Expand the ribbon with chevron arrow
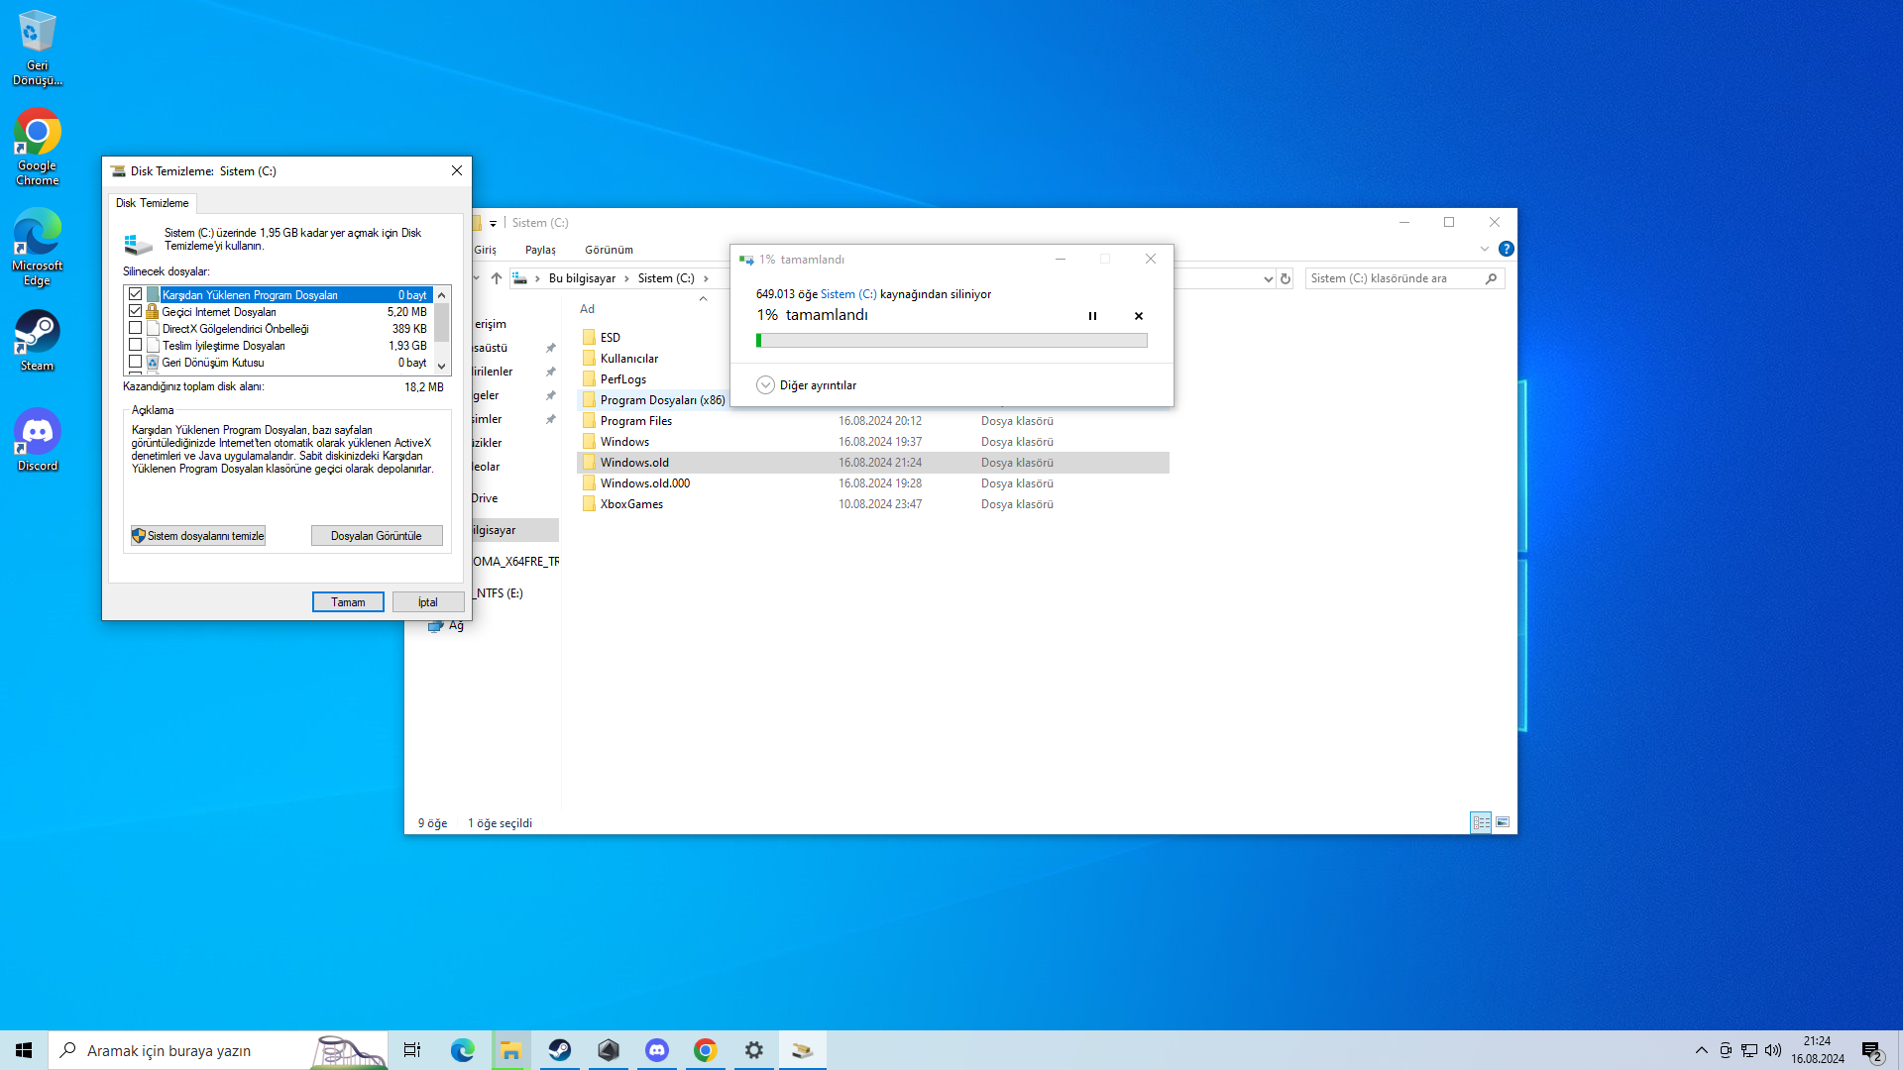The width and height of the screenshot is (1903, 1070). tap(1484, 249)
